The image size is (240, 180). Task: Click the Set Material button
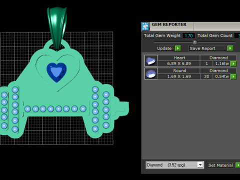click(220, 165)
